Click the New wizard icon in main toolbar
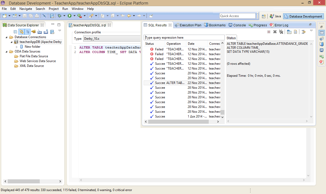 click(5, 16)
